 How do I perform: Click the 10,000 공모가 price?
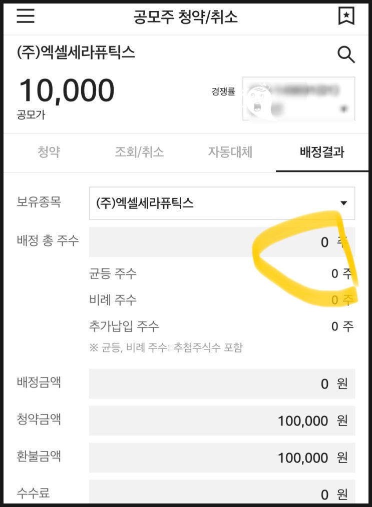tap(67, 90)
